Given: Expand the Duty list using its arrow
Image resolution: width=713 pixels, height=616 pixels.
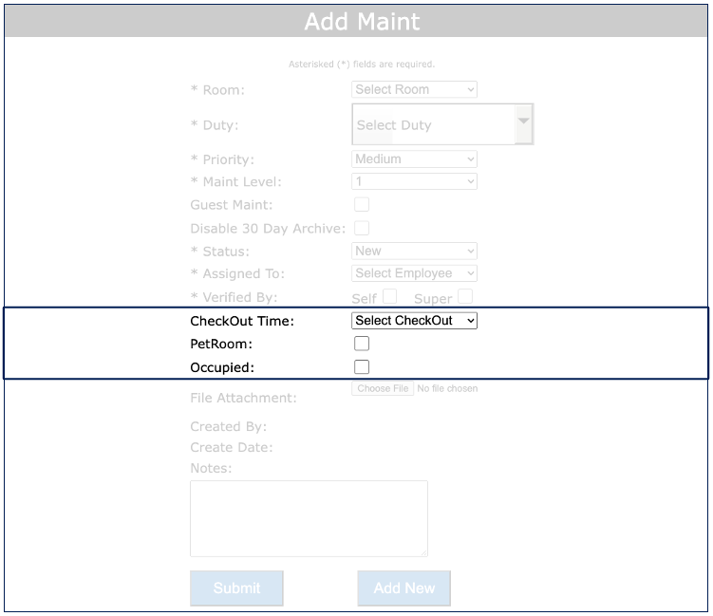Looking at the screenshot, I should coord(523,123).
